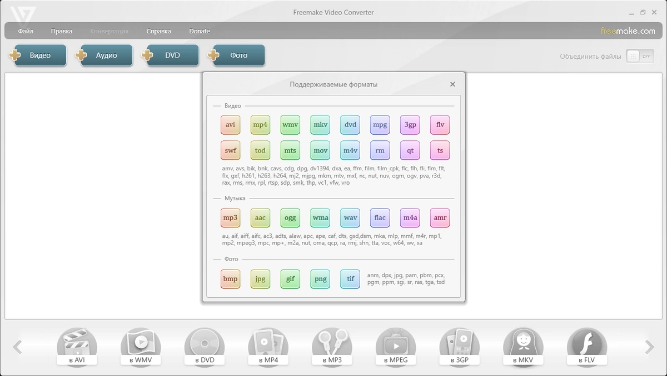Show previous output formats with left arrow

pos(17,347)
